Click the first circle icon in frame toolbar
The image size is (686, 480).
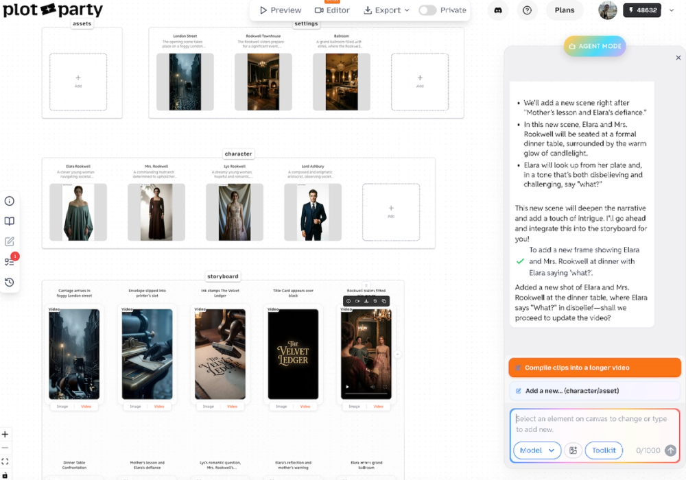348,301
